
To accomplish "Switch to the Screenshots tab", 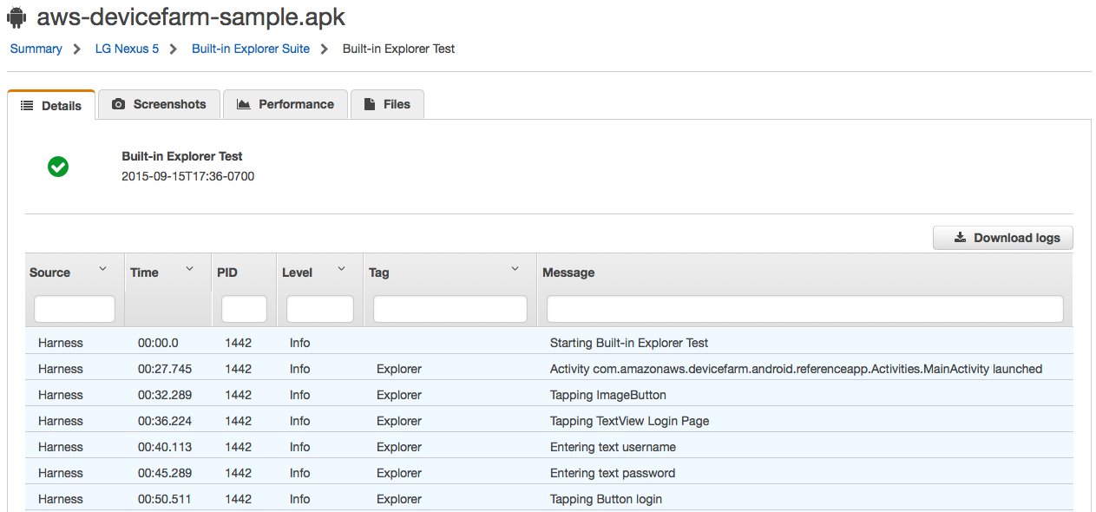I will tap(159, 104).
